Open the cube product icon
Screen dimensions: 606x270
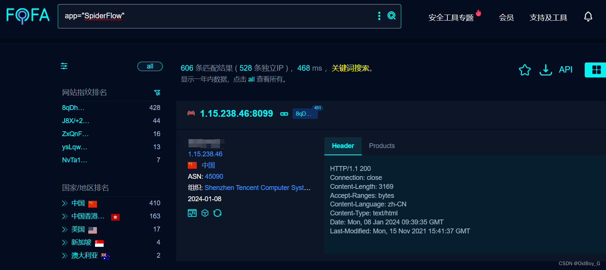(205, 213)
